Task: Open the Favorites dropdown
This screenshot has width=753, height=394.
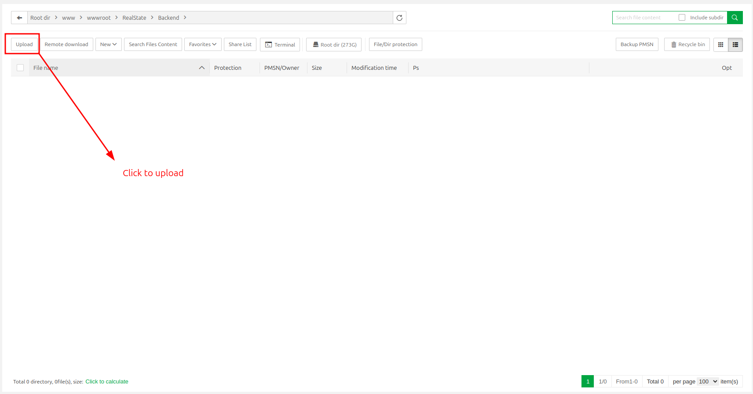Action: [203, 44]
